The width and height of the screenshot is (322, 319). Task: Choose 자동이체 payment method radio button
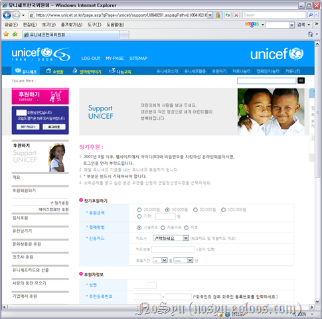point(163,227)
